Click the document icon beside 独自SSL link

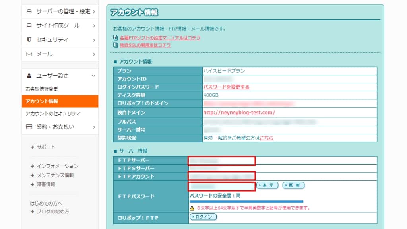click(116, 45)
